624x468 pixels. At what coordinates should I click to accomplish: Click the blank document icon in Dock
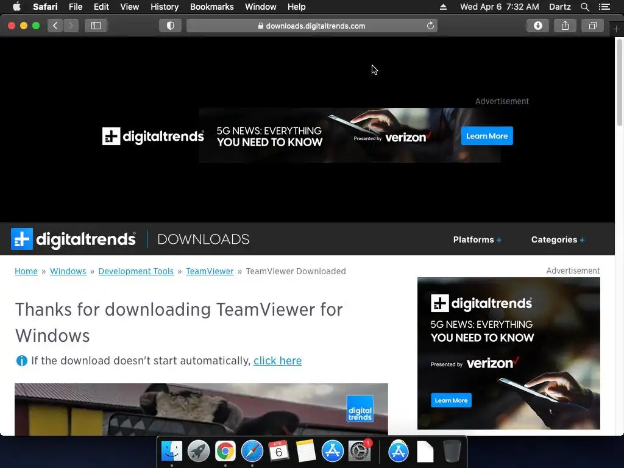click(425, 452)
